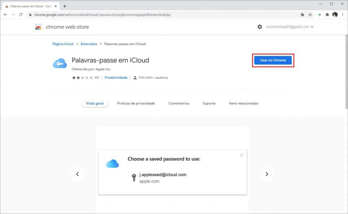Click the star rating of the extension
Image resolution: width=348 pixels, height=214 pixels.
(82, 78)
